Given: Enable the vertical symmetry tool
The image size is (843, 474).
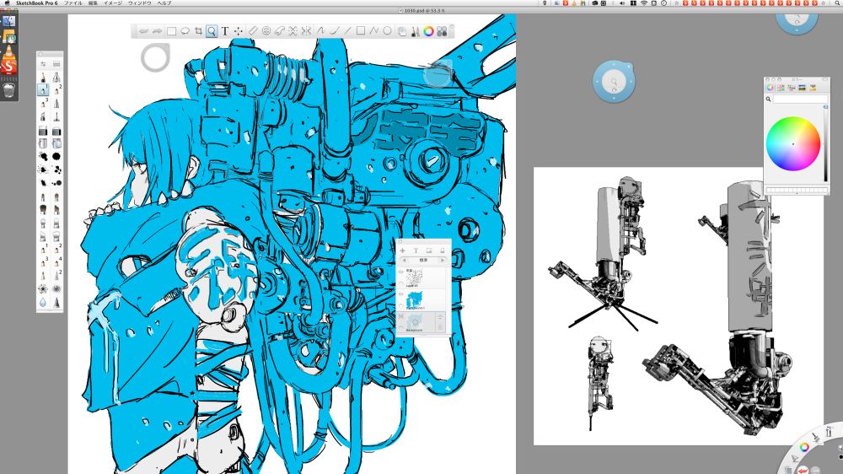Looking at the screenshot, I should (306, 31).
